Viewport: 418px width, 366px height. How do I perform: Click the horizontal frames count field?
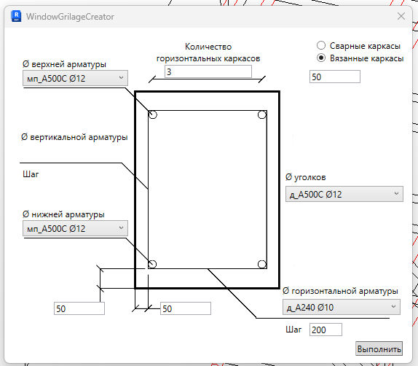click(x=208, y=71)
